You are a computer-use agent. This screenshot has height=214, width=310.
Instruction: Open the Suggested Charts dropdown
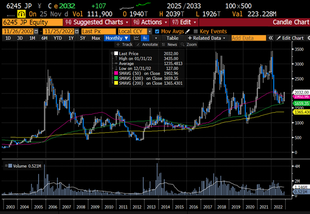tap(97, 22)
